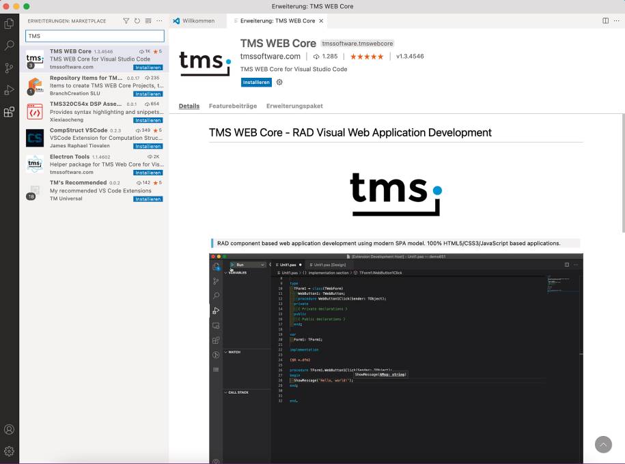Select CompStruct VSCode title
625x464 pixels.
(x=79, y=130)
